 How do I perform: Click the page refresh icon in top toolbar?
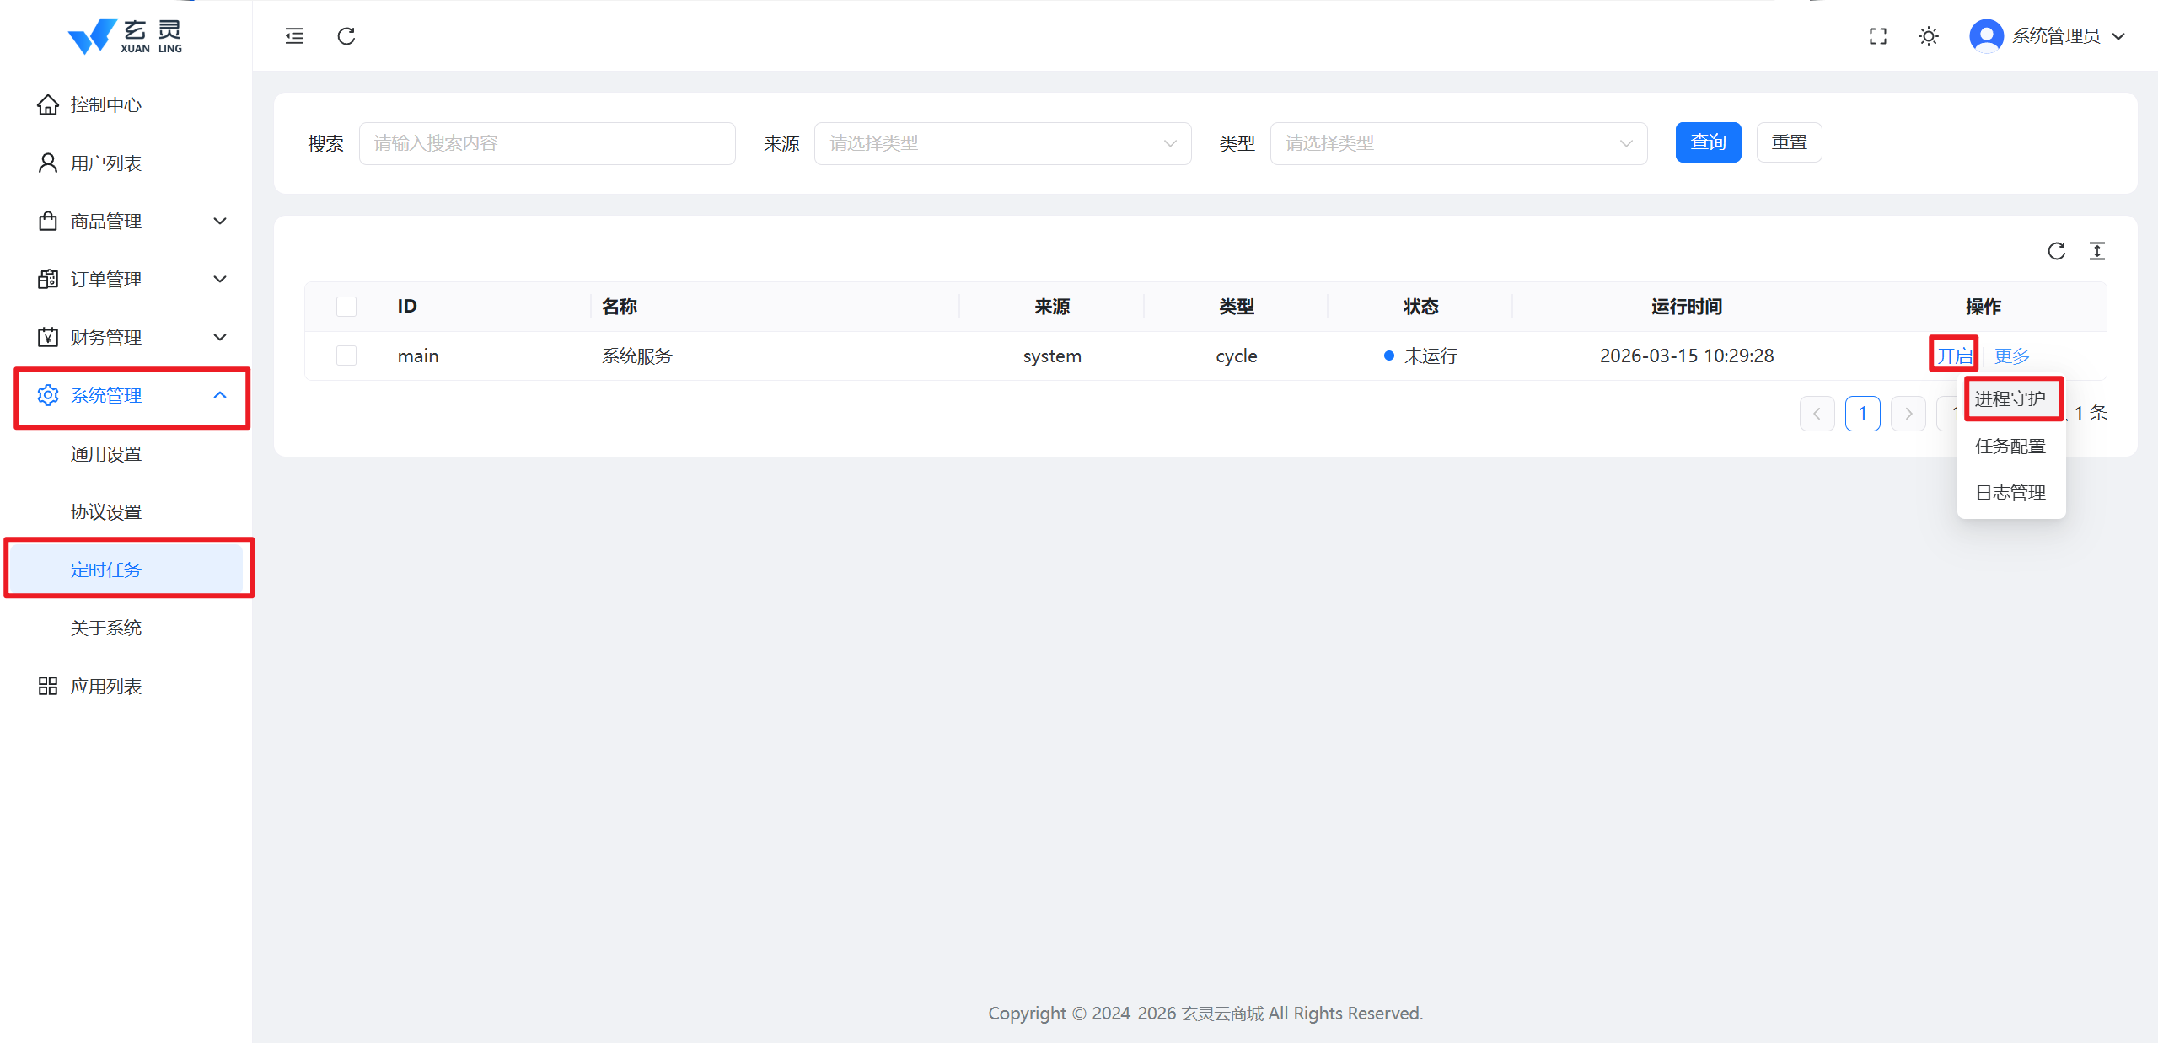tap(346, 36)
